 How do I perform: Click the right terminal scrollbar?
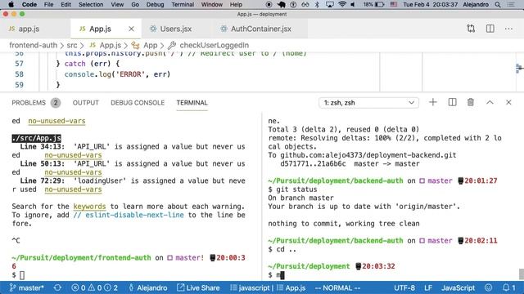pos(521,274)
